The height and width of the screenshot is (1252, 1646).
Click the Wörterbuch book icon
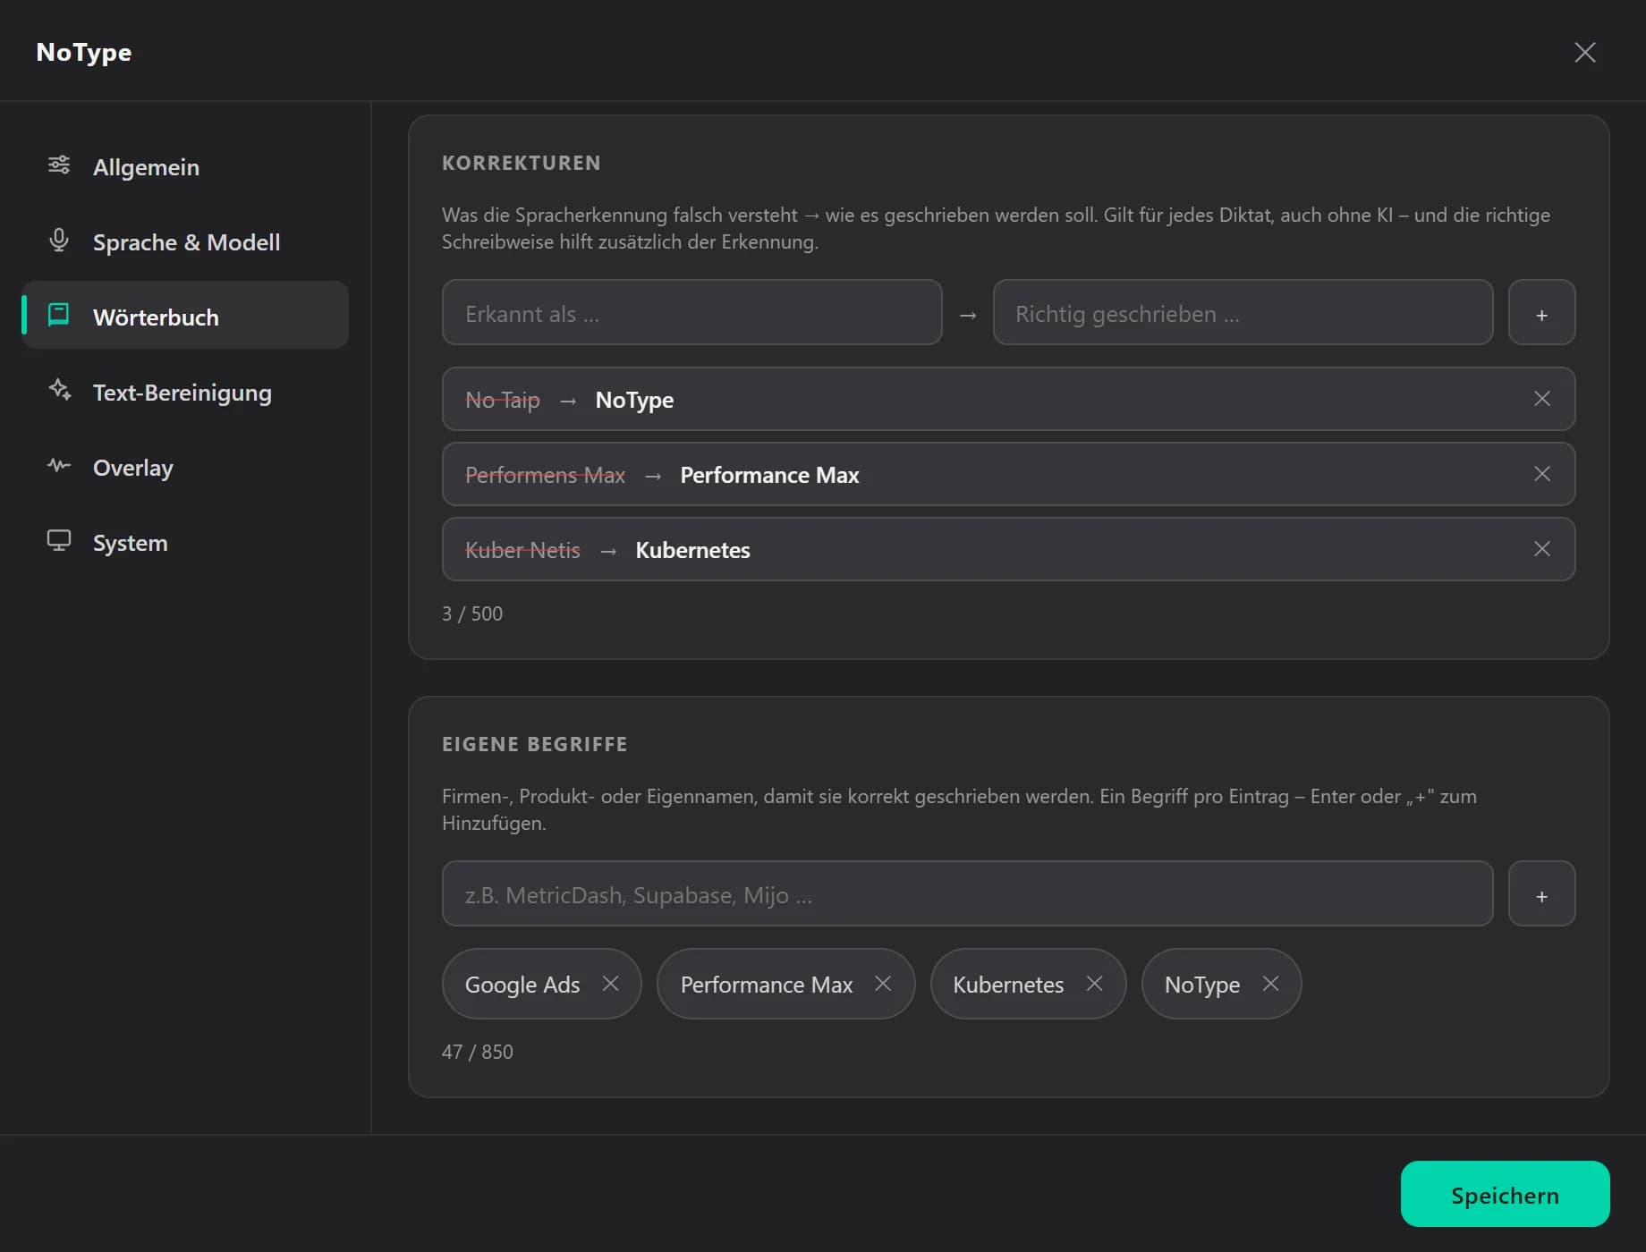(x=59, y=315)
